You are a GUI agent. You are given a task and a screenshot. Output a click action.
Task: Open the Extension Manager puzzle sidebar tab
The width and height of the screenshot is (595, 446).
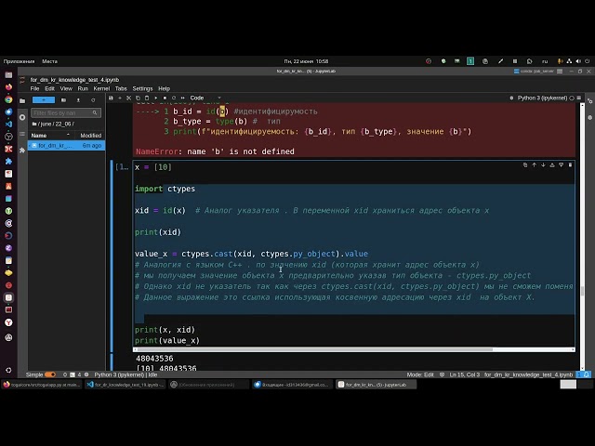coord(22,151)
